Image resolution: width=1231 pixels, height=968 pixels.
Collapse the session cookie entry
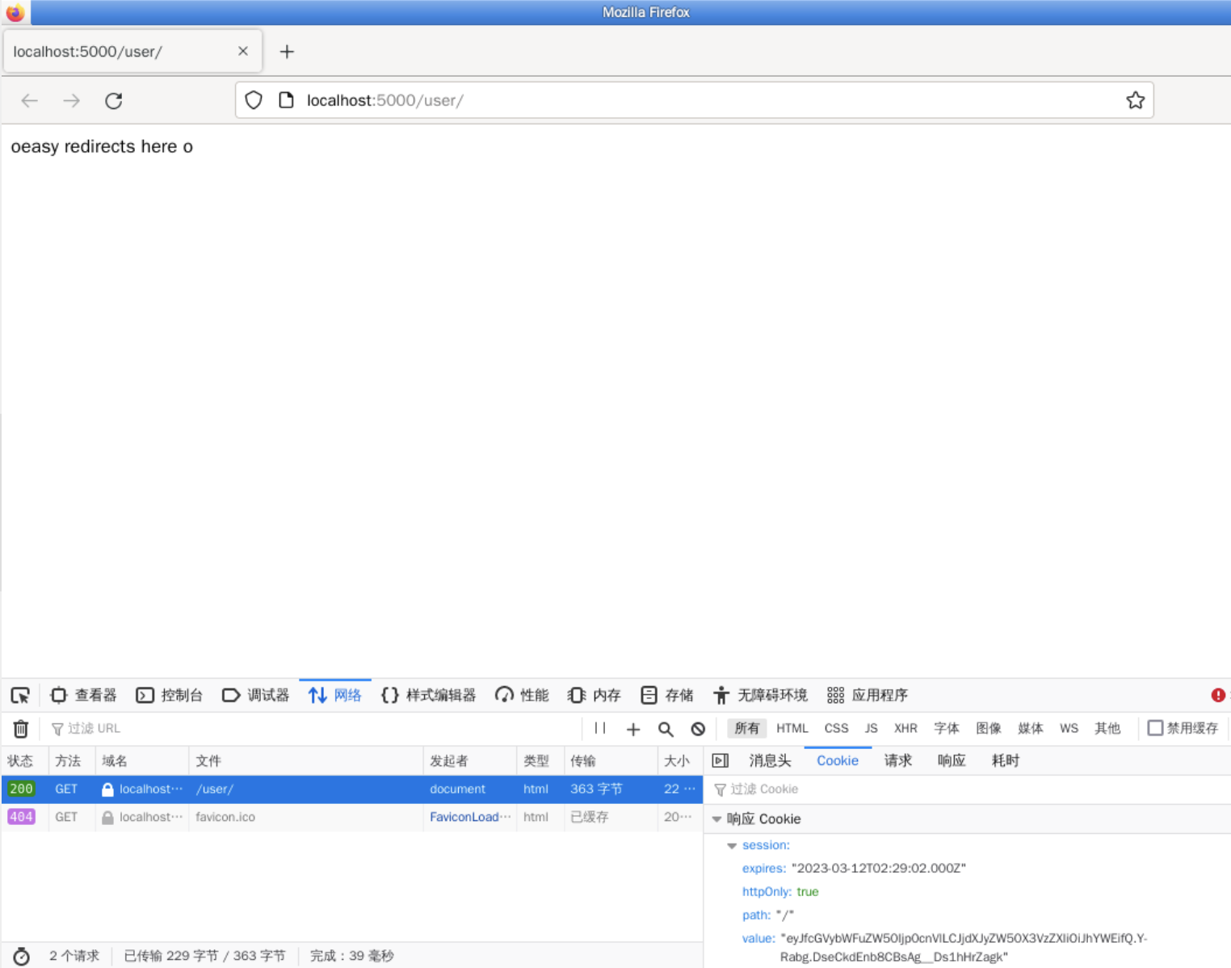pos(732,846)
